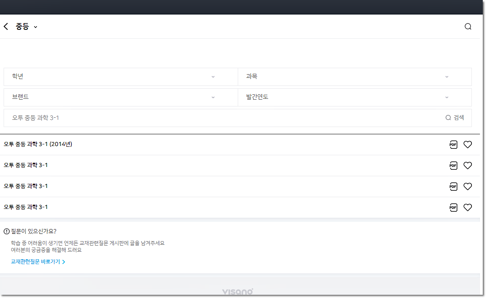Click the 검색 search button

pyautogui.click(x=455, y=118)
